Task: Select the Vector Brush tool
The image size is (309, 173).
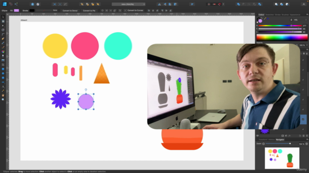Action: [x=3, y=47]
